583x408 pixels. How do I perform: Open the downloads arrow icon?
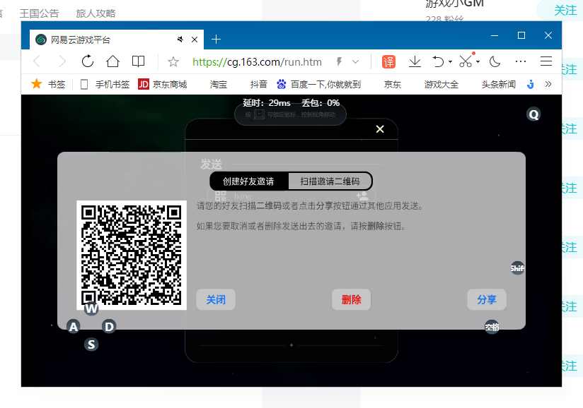pos(415,61)
